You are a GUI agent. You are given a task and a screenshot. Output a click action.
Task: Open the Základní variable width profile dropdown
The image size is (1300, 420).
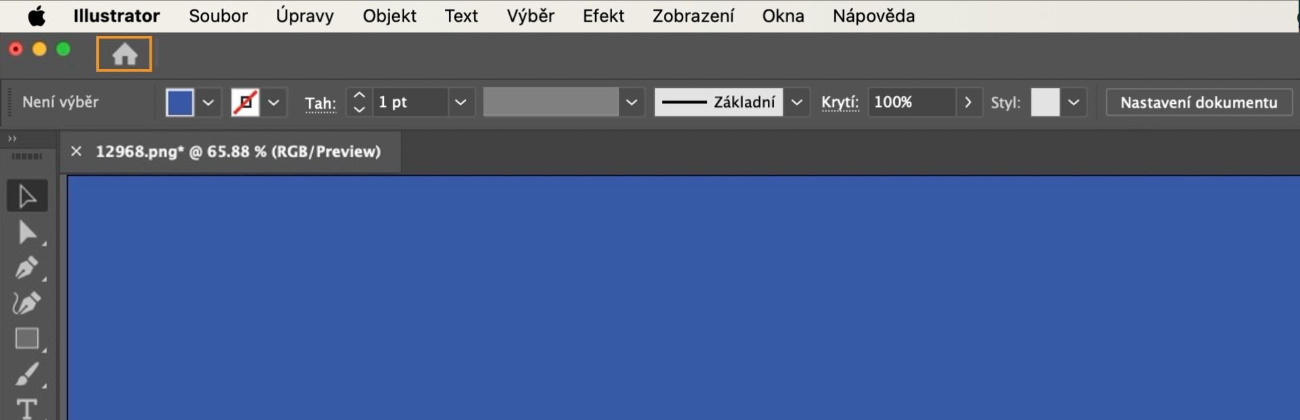(797, 102)
